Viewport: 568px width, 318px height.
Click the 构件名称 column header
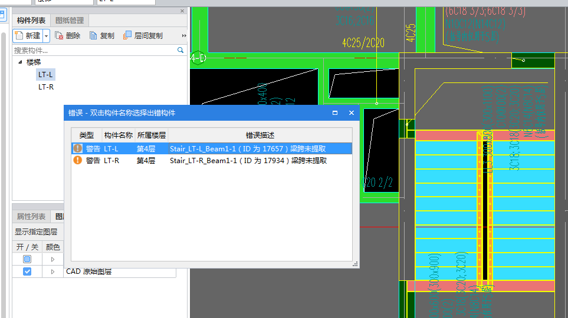point(119,135)
